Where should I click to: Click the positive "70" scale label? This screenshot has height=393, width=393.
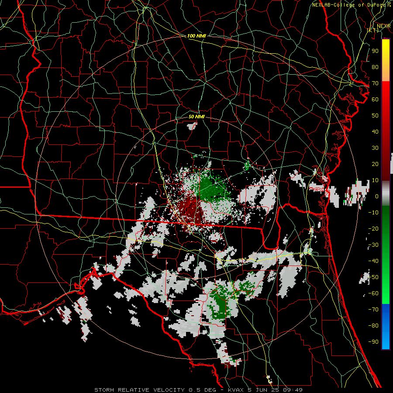click(x=375, y=83)
